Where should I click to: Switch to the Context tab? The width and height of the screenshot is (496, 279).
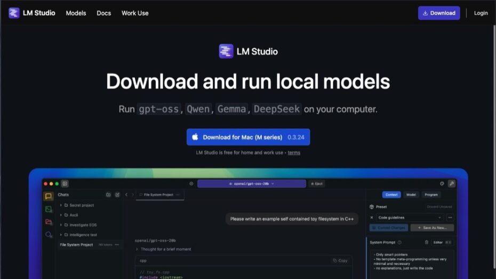tap(391, 195)
